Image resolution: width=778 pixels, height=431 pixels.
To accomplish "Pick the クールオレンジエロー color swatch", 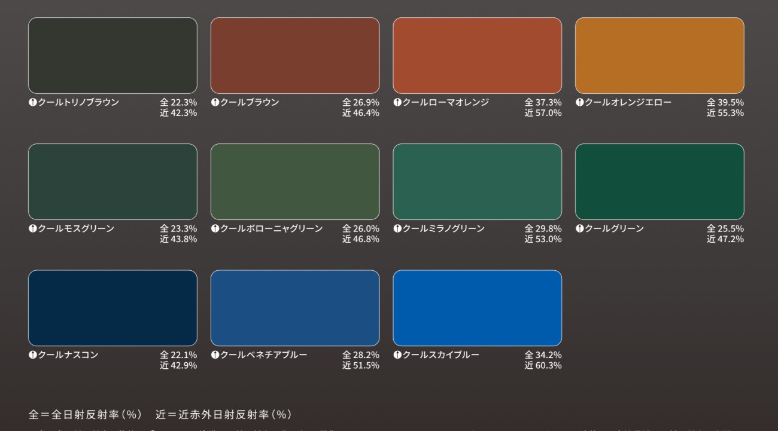I will pos(660,56).
